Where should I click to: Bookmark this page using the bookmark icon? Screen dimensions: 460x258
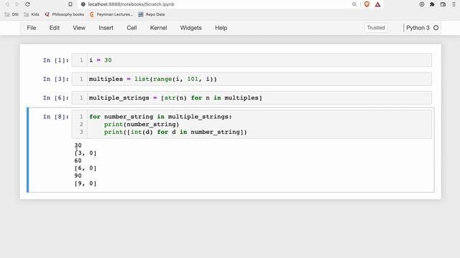pos(70,4)
